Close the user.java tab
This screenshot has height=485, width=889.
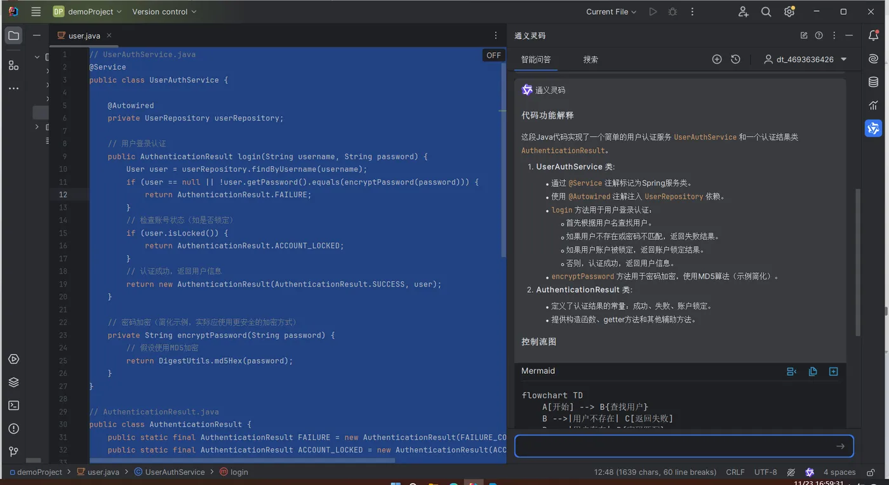point(109,36)
